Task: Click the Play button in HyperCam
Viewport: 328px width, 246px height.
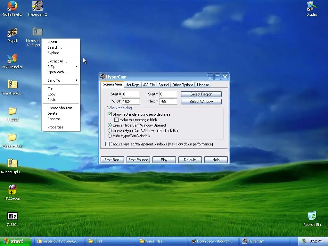Action: (164, 160)
